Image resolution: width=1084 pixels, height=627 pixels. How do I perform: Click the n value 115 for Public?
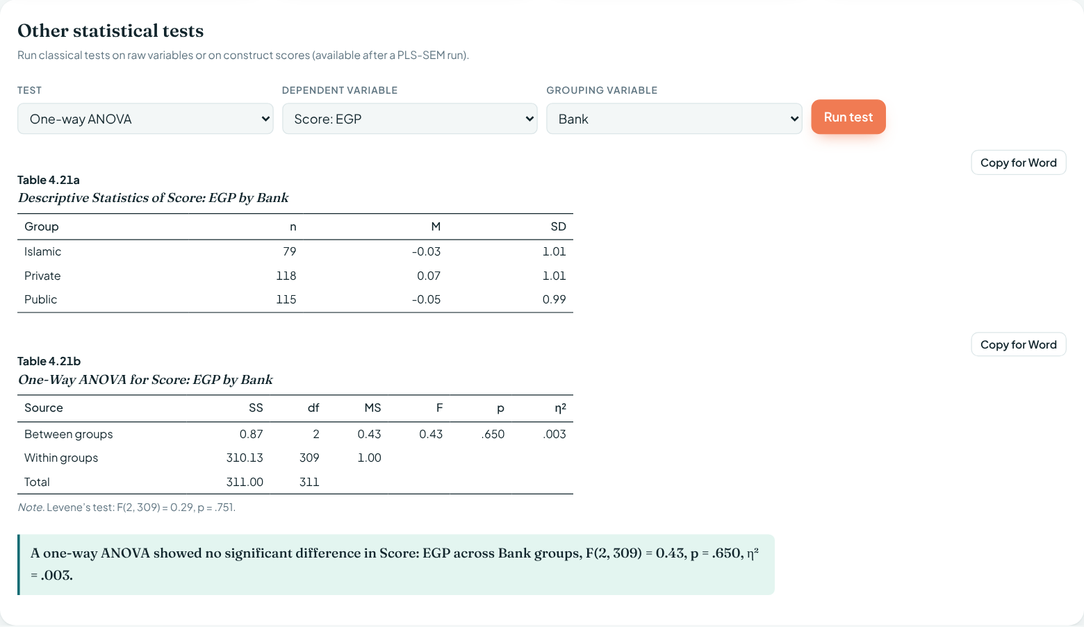pyautogui.click(x=286, y=299)
